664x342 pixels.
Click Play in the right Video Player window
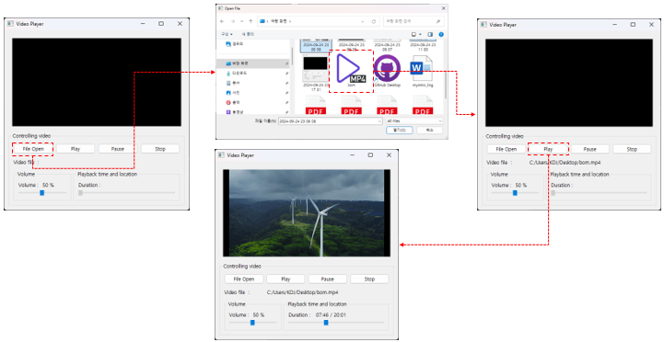click(x=548, y=149)
